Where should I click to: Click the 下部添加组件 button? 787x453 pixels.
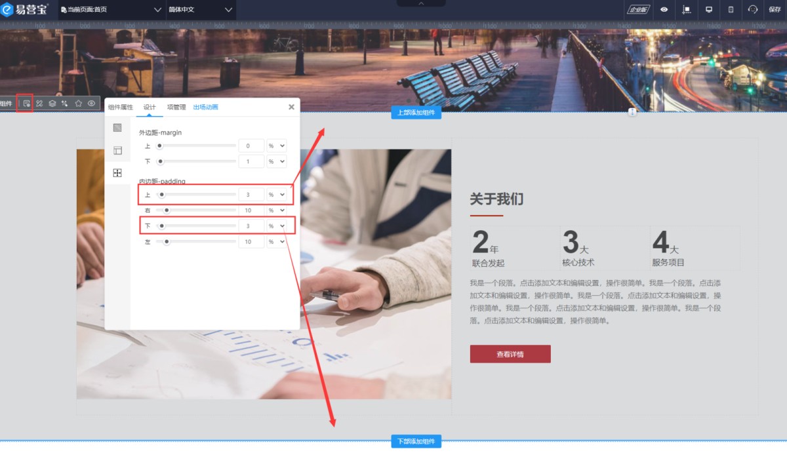click(x=416, y=441)
